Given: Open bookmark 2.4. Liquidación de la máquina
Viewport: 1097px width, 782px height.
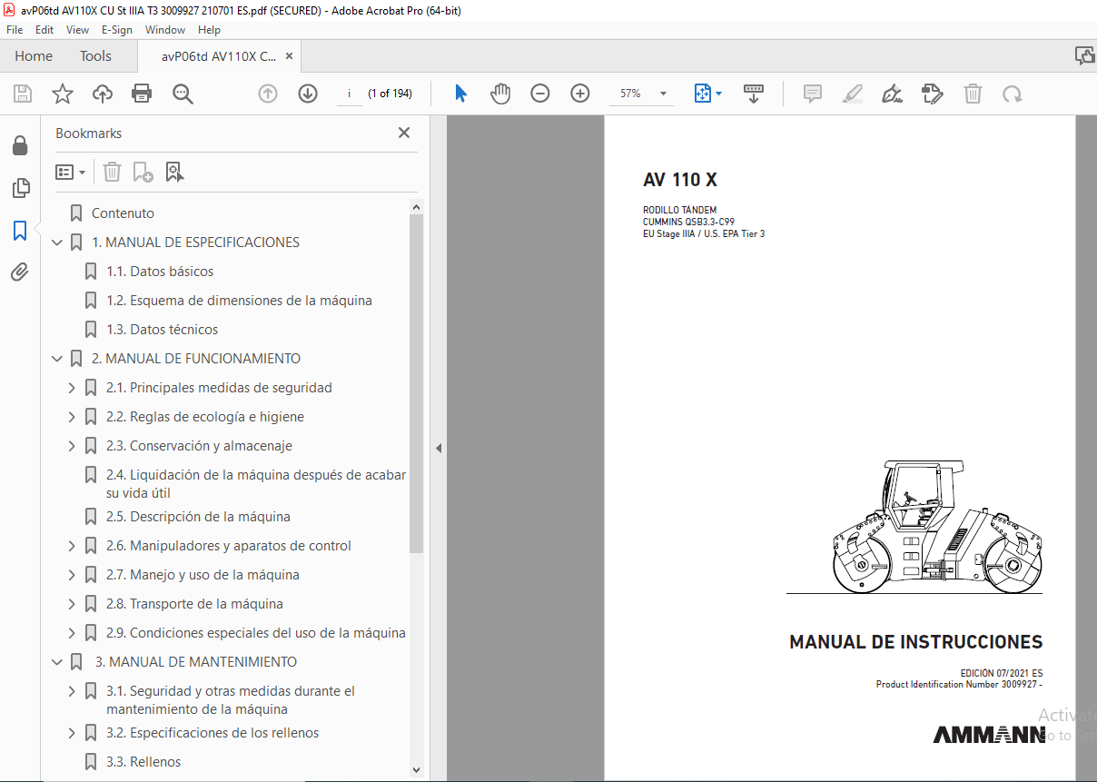Looking at the screenshot, I should [256, 484].
